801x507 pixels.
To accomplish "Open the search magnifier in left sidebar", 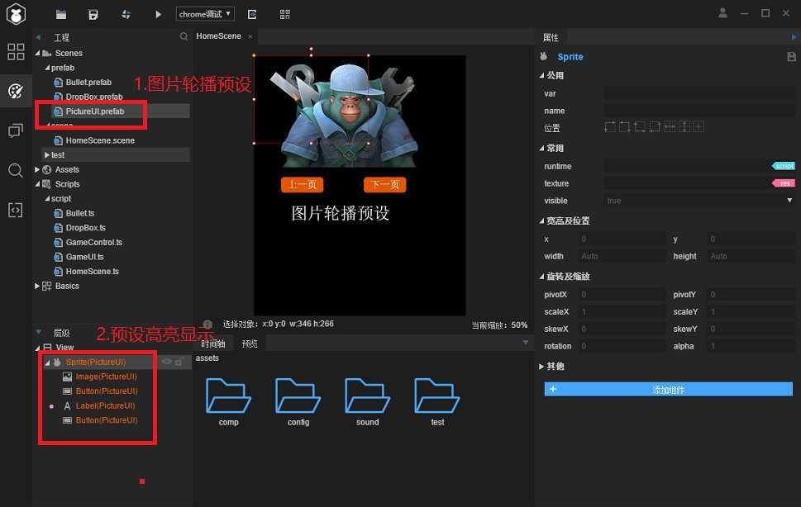I will (16, 170).
